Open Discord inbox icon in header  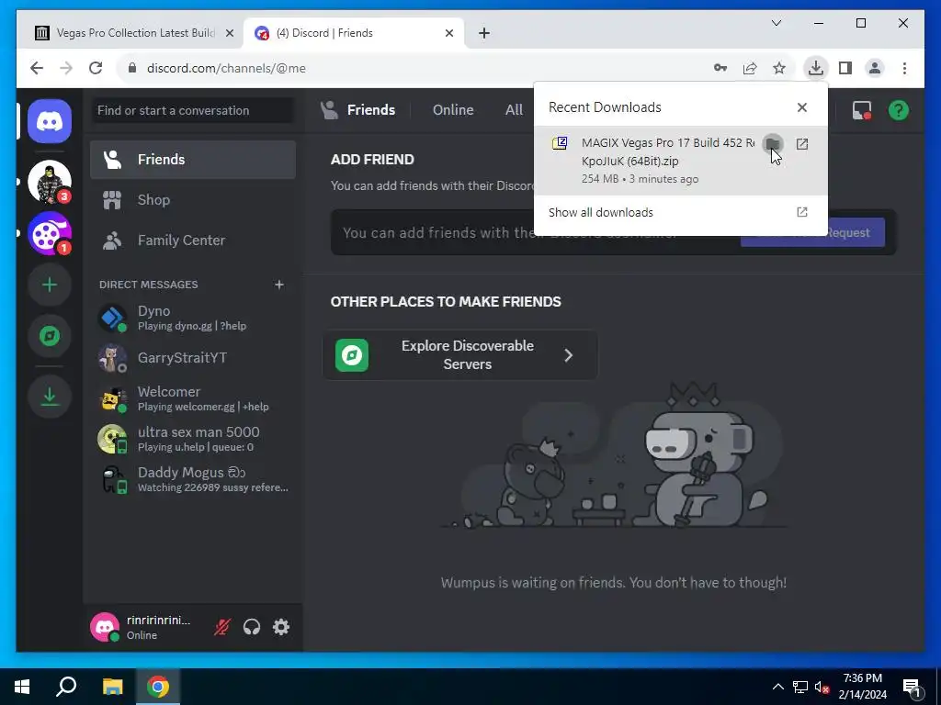(862, 110)
